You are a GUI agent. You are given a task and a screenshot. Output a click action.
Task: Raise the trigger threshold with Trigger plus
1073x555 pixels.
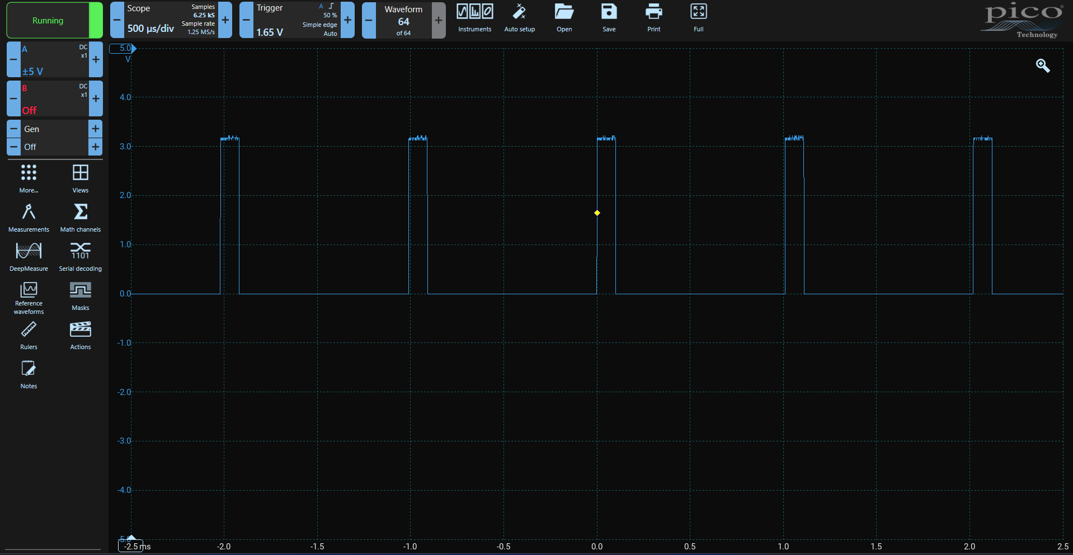[x=347, y=20]
